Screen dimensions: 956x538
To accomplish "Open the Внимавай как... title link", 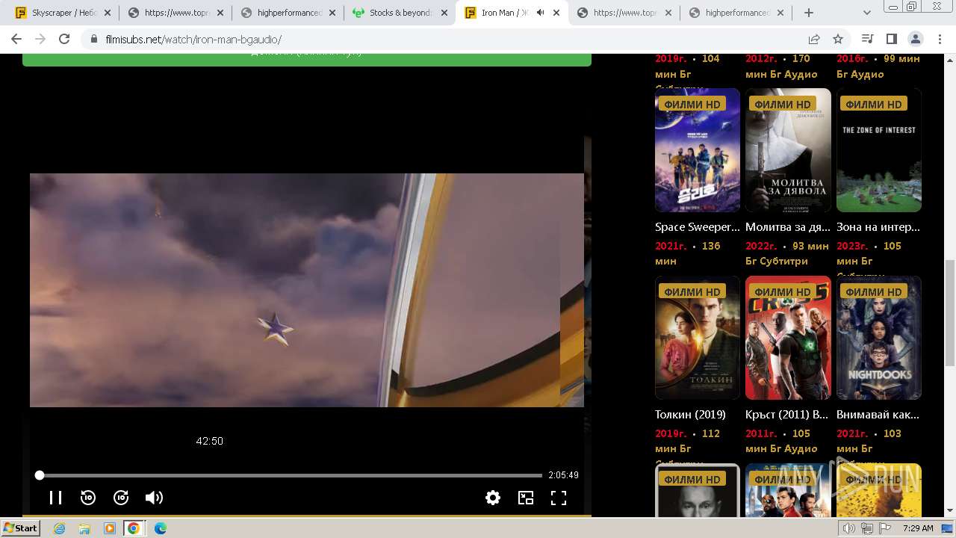I will coord(878,415).
